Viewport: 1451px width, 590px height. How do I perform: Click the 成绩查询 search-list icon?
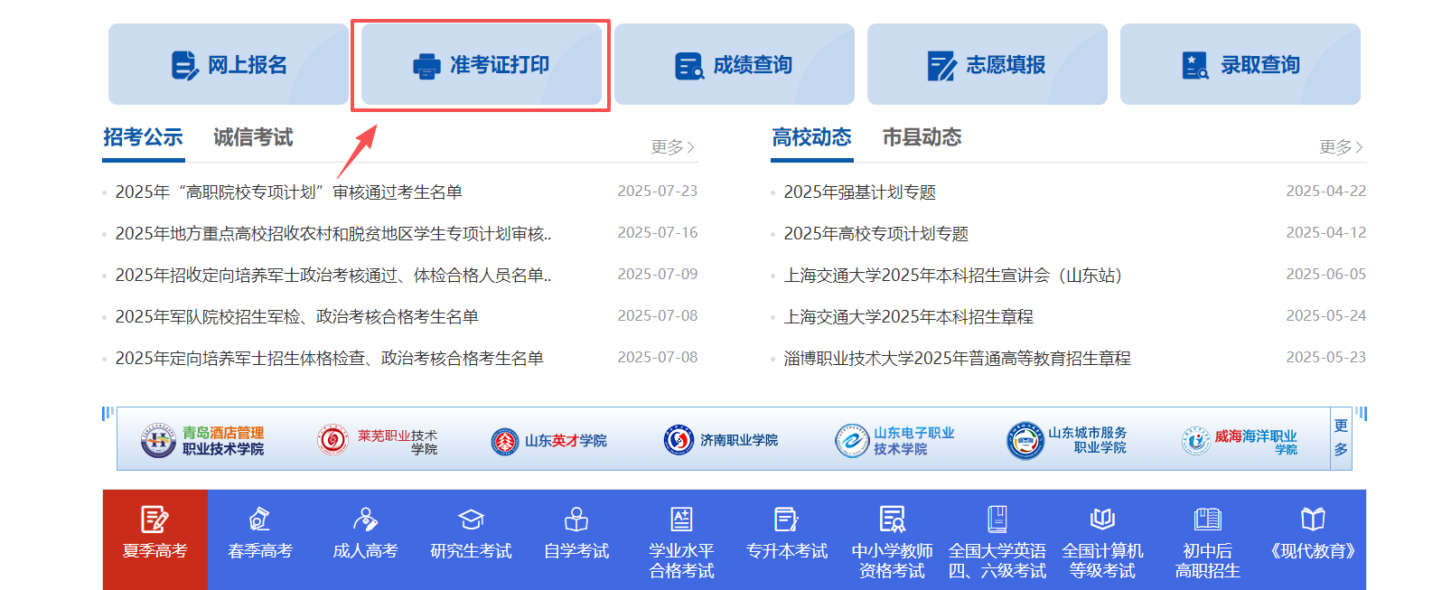(x=689, y=66)
